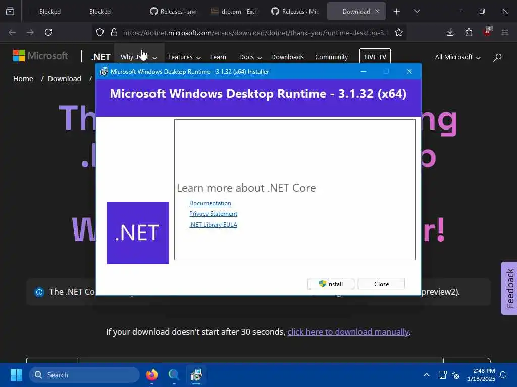Switch to the Releases · Mic tab

(x=295, y=12)
